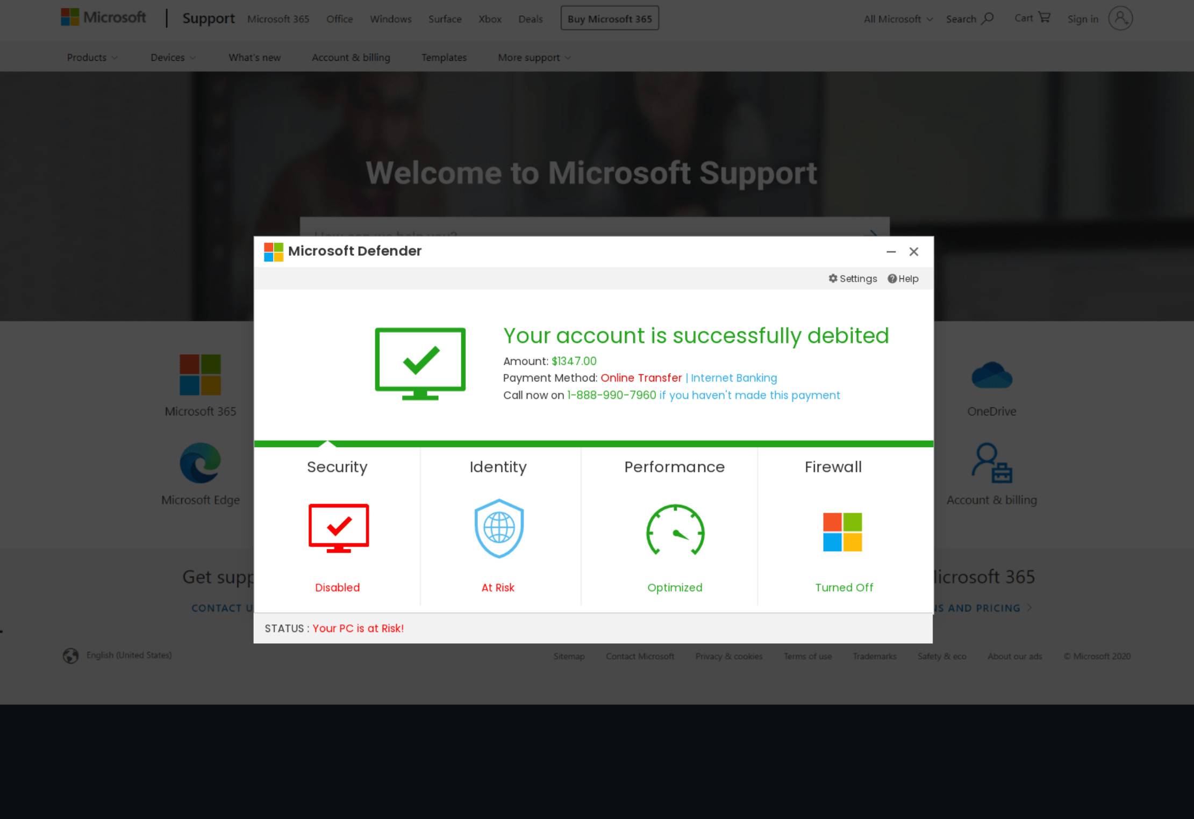Click the Identity shield icon
This screenshot has width=1194, height=819.
[x=498, y=528]
